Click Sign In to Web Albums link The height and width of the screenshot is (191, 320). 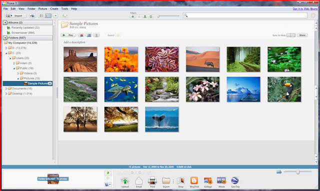coord(305,9)
